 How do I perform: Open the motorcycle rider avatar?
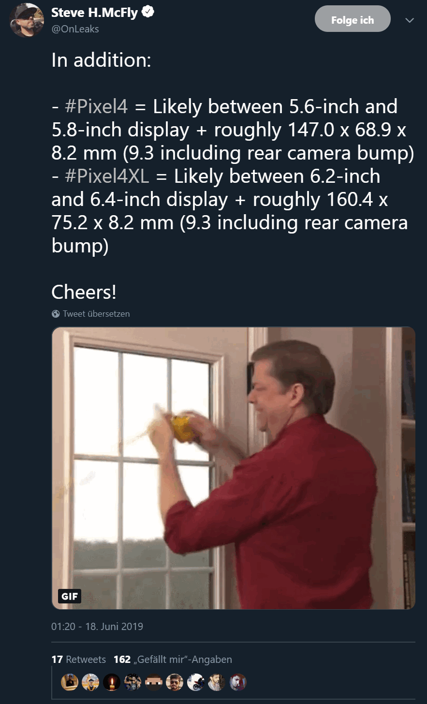196,682
